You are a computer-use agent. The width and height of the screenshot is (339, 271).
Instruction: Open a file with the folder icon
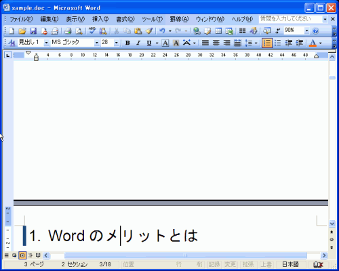pos(22,30)
